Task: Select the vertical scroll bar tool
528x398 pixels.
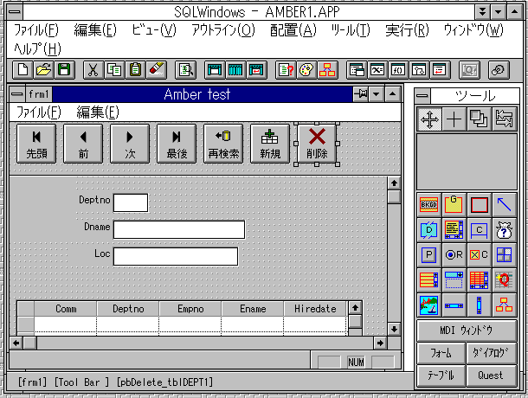Action: point(479,305)
